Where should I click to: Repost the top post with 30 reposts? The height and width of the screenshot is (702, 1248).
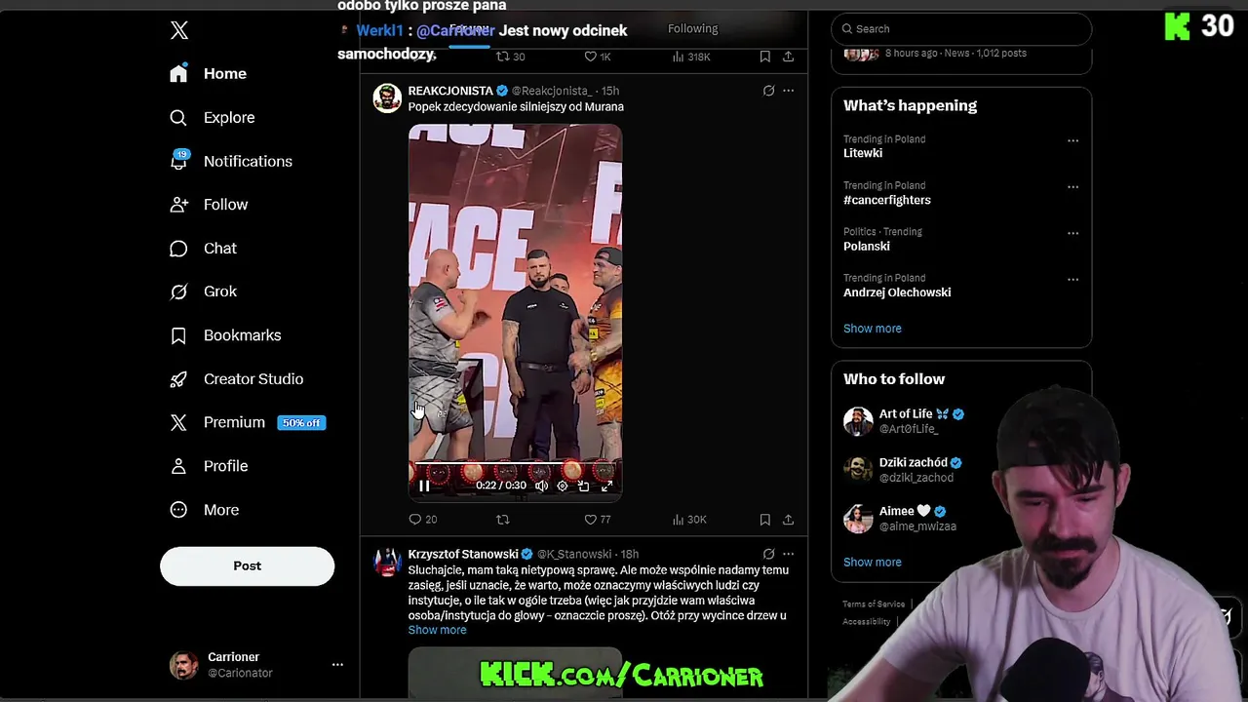(x=511, y=57)
